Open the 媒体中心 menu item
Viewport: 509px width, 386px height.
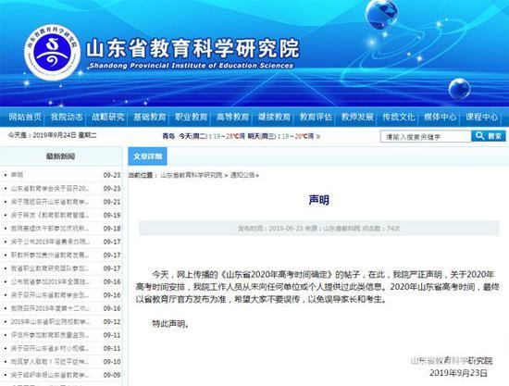pos(441,117)
